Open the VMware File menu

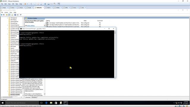2,4
